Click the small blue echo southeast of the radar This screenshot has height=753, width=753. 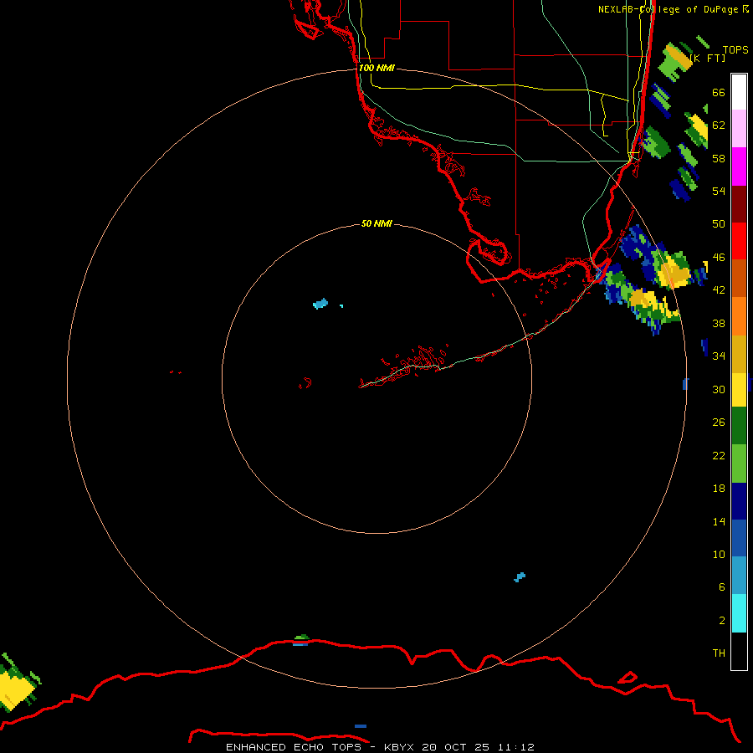click(x=520, y=576)
